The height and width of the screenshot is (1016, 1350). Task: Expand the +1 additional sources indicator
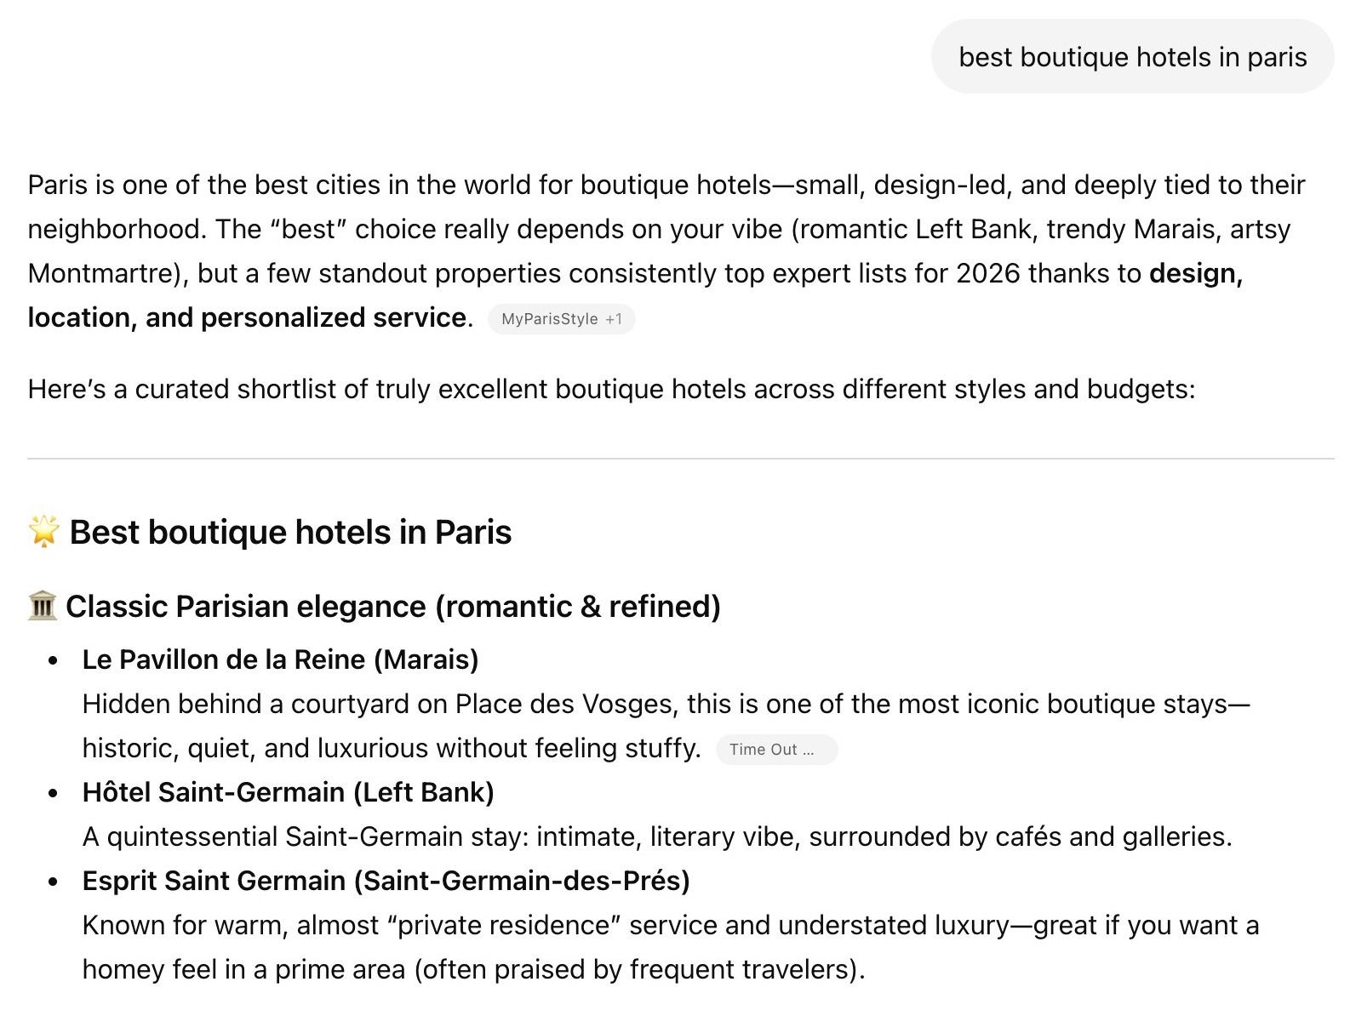(615, 318)
